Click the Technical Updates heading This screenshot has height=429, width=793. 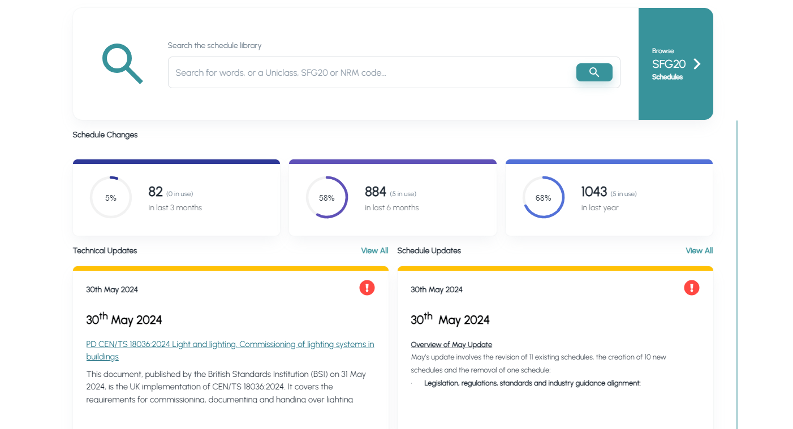click(x=105, y=250)
